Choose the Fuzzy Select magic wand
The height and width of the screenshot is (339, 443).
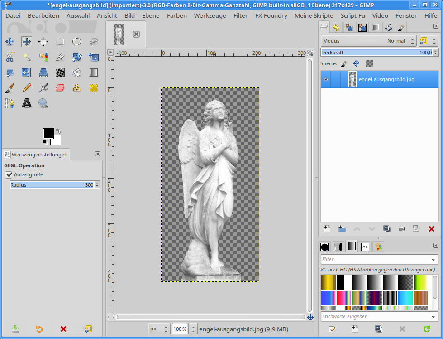(27, 57)
